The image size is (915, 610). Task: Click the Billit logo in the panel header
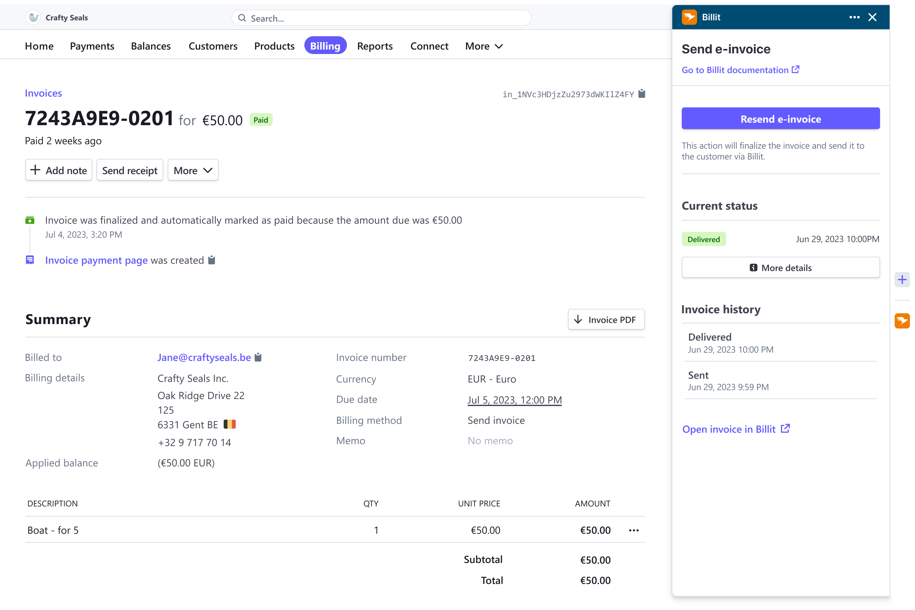(x=689, y=17)
